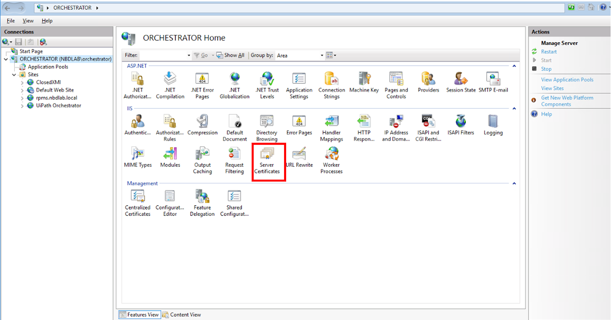Open Configuration Editor feature
The width and height of the screenshot is (611, 320).
170,203
